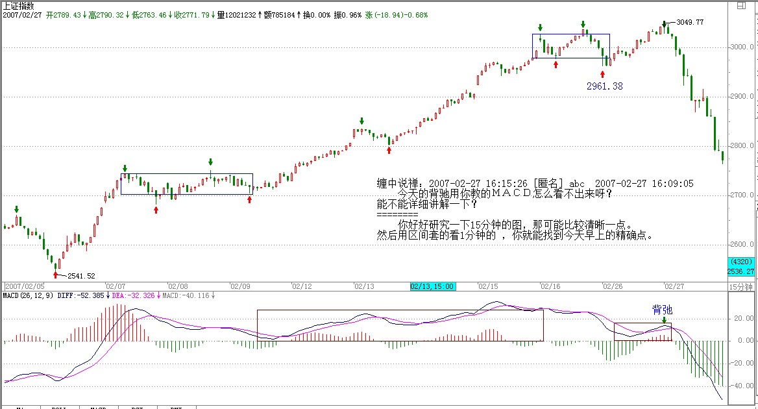758x409 pixels.
Task: Click the cyan 2536.27 current price box
Action: click(740, 271)
